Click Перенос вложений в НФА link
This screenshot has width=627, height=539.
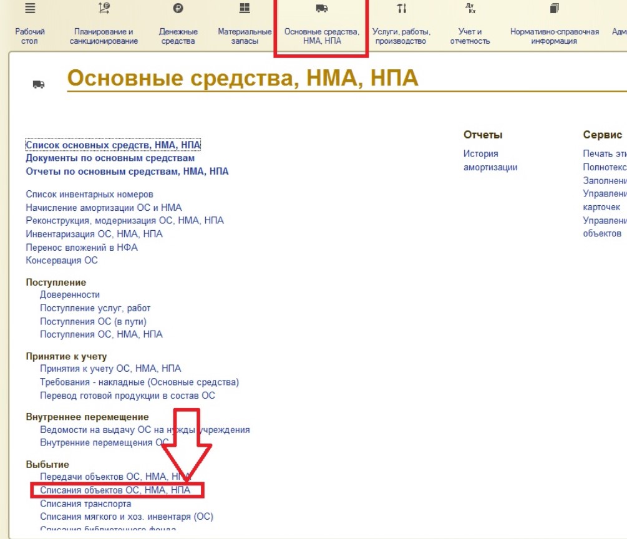point(82,248)
